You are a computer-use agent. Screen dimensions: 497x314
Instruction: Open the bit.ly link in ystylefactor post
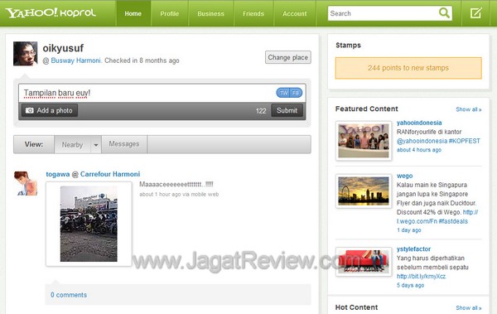422,276
